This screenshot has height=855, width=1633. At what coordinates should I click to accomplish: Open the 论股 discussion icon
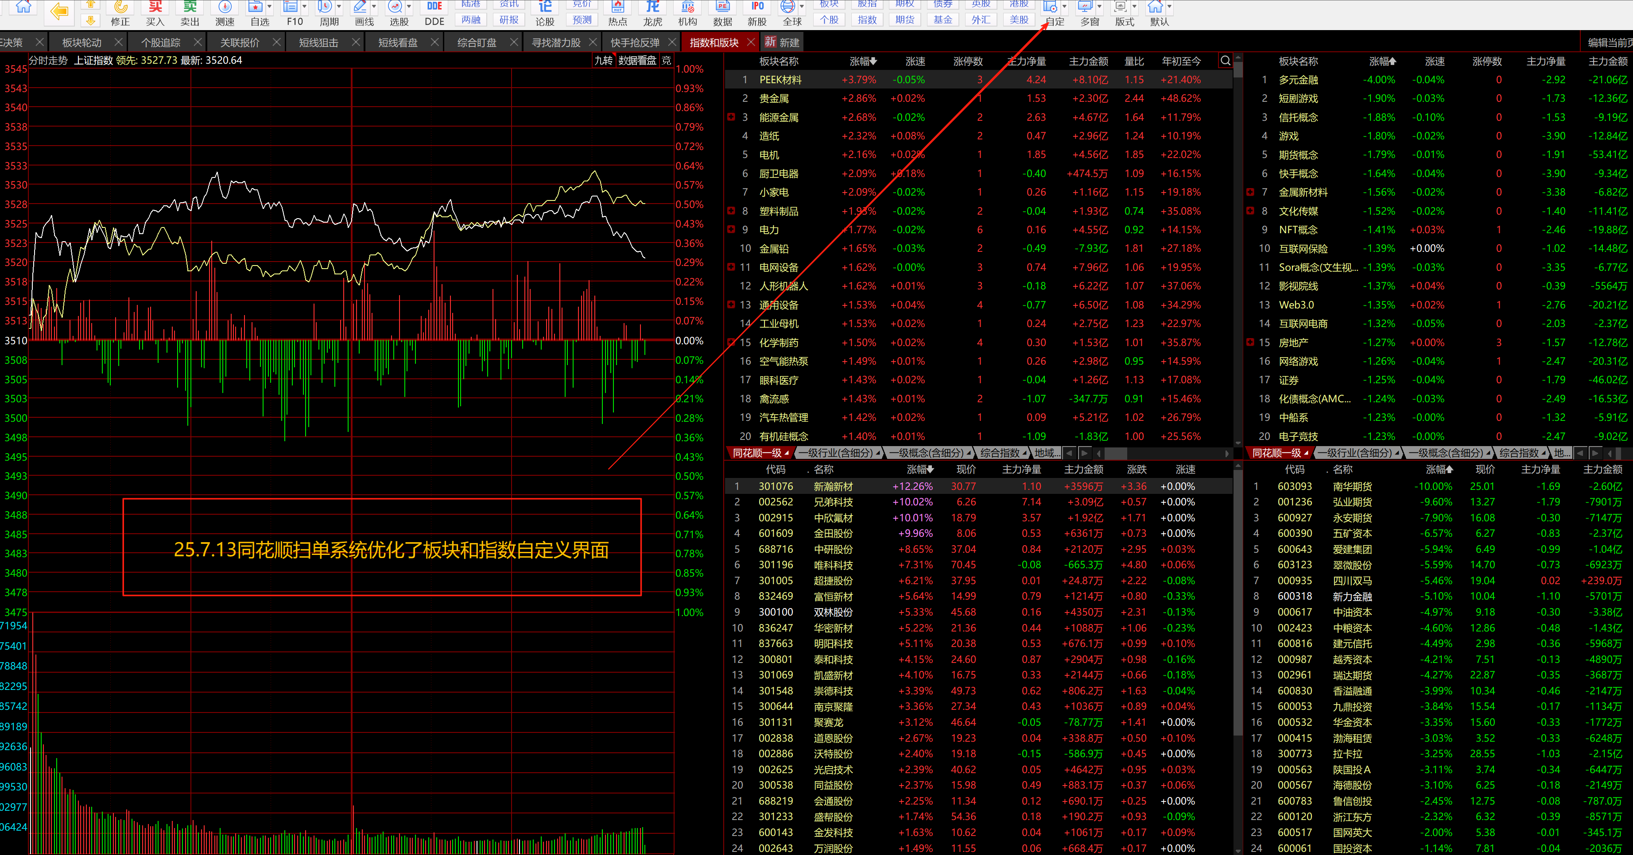tap(545, 13)
